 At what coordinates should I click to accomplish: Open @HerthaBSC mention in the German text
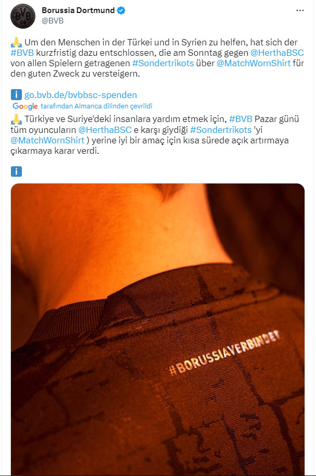point(277,53)
